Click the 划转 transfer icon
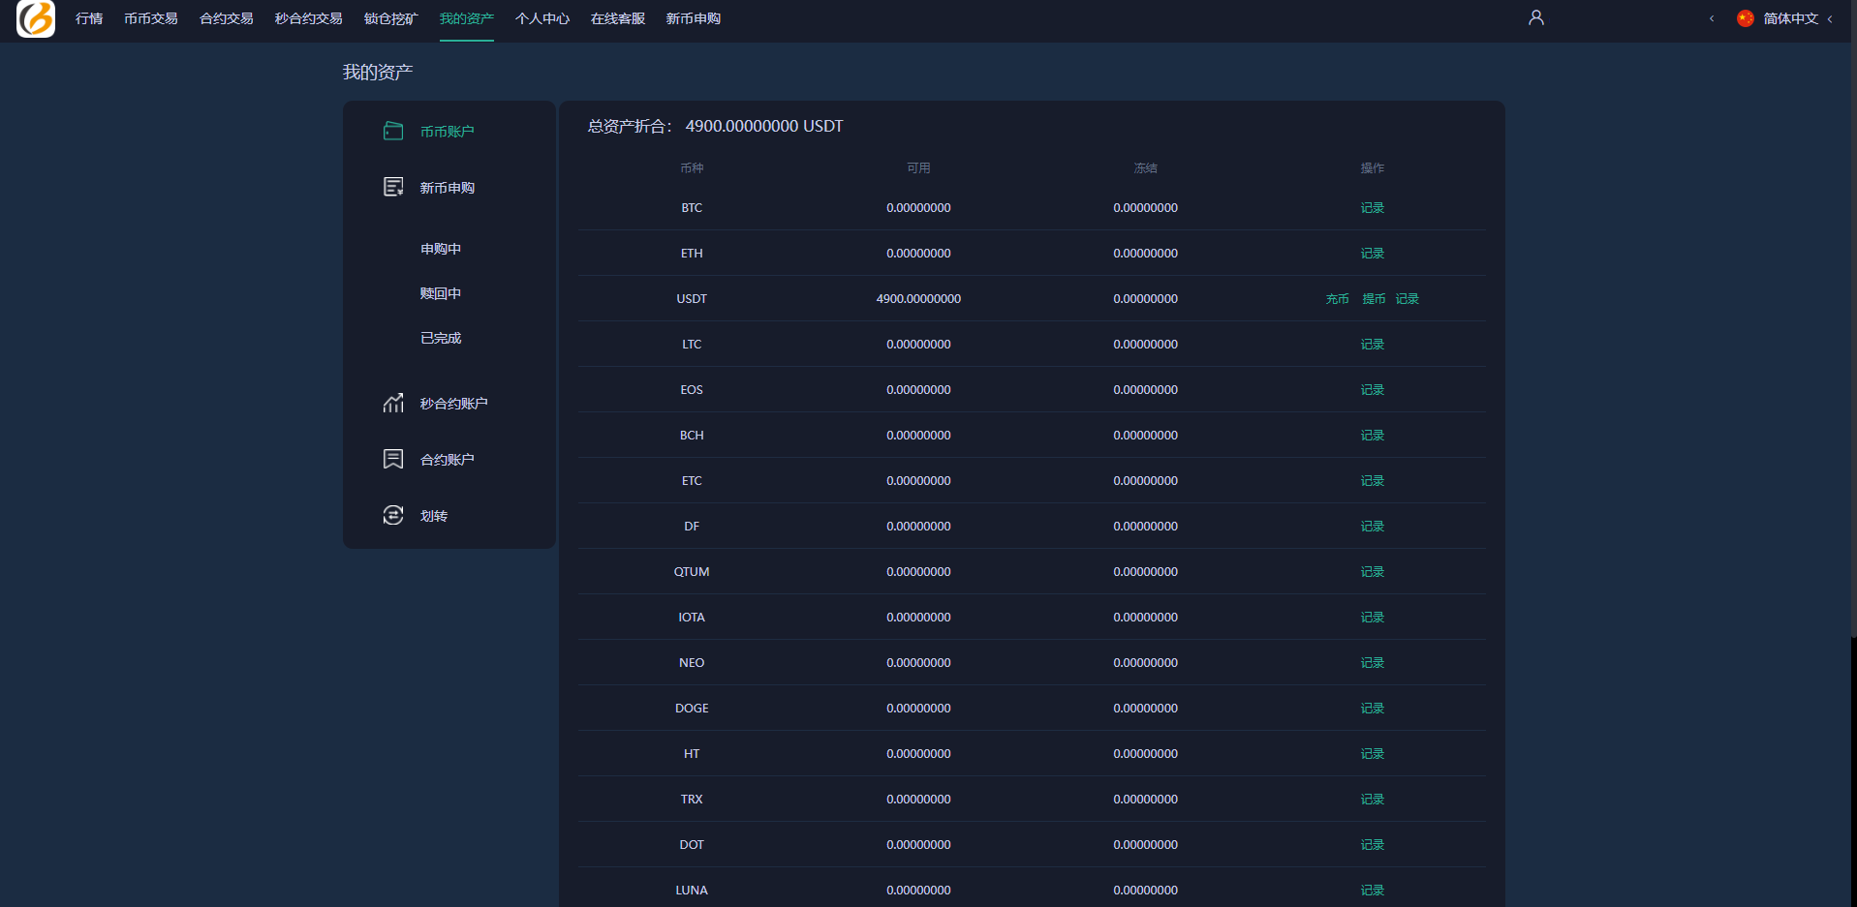The image size is (1857, 907). point(393,515)
